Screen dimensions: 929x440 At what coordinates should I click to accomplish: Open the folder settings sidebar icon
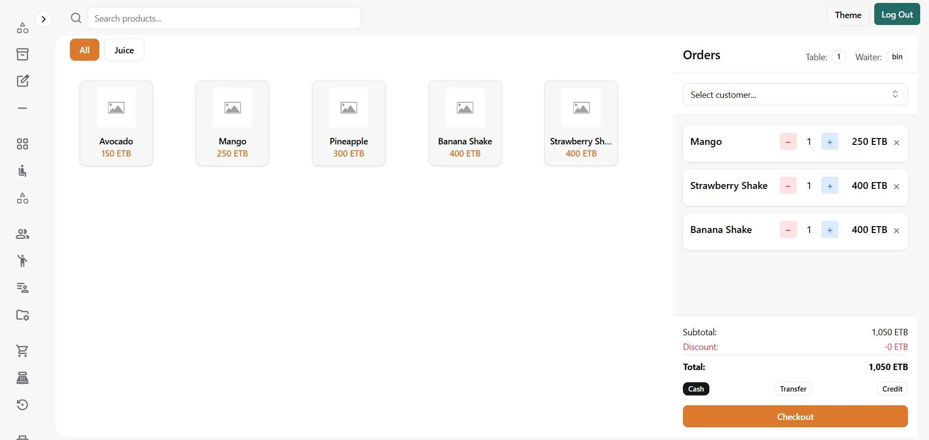tap(23, 315)
